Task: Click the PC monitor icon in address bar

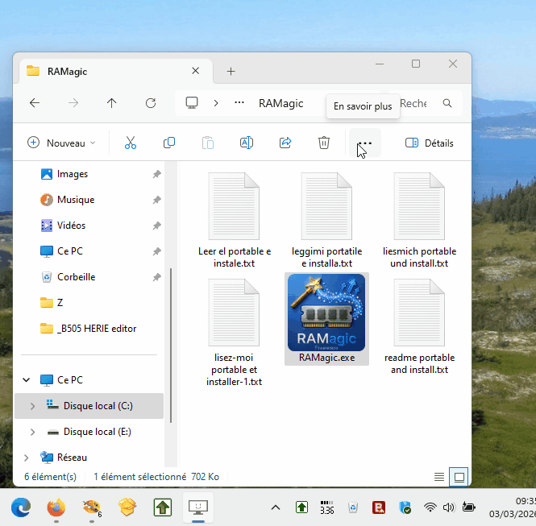Action: point(192,102)
